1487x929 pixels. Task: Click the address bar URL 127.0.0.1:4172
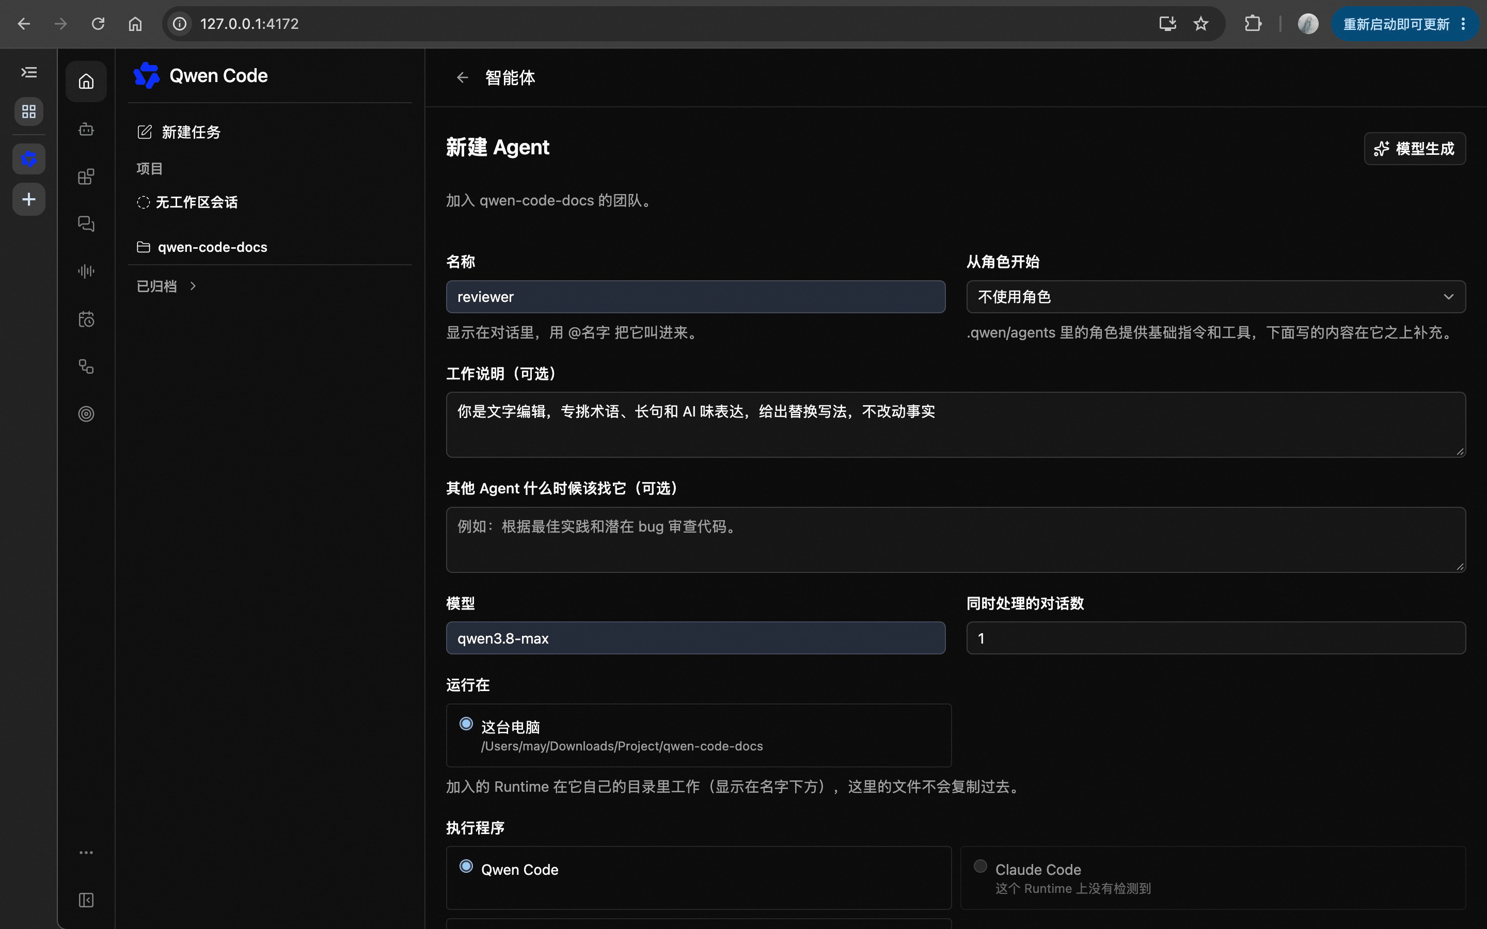point(249,24)
